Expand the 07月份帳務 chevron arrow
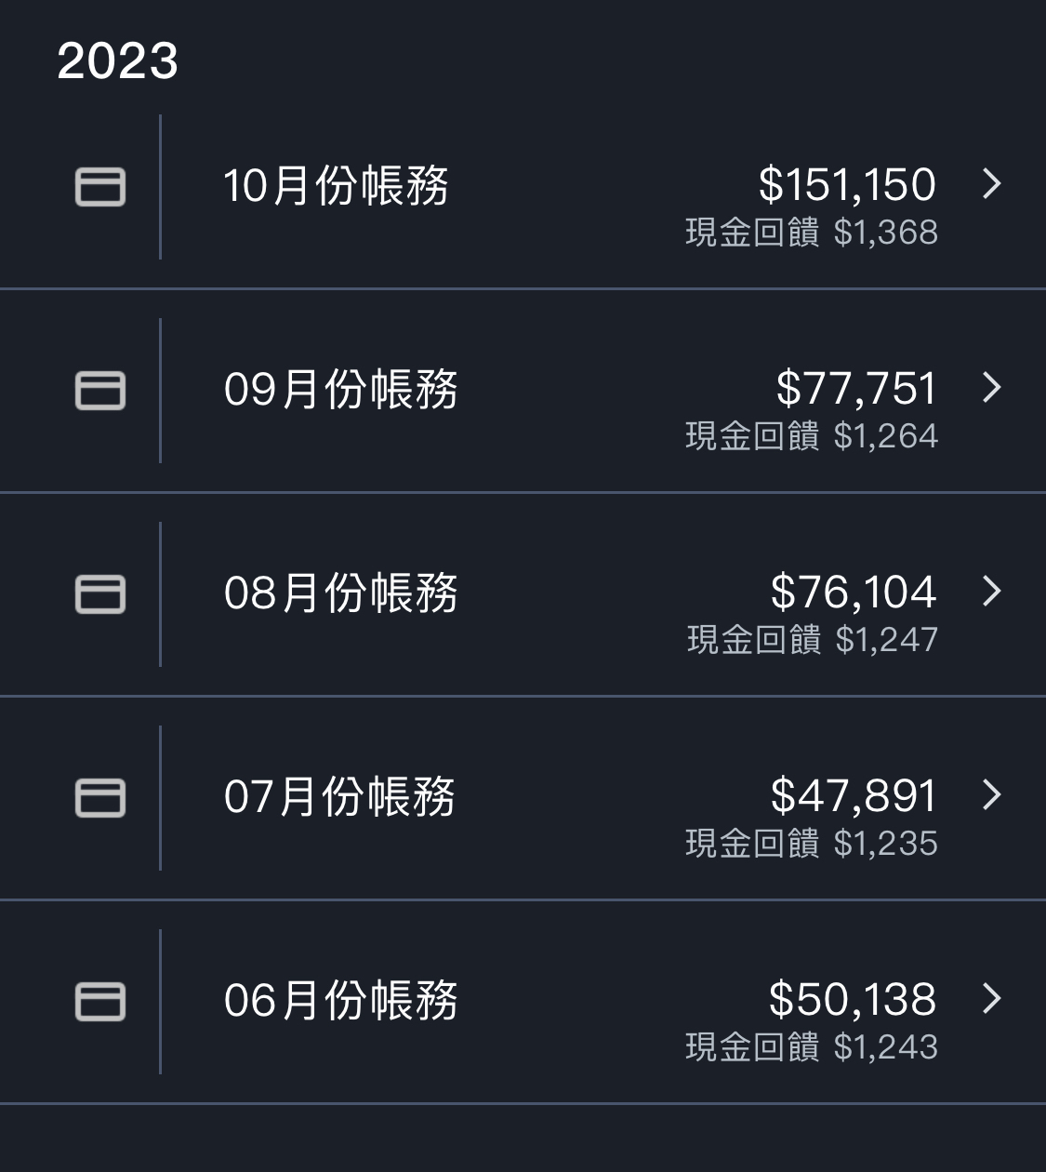The width and height of the screenshot is (1046, 1172). pos(992,794)
